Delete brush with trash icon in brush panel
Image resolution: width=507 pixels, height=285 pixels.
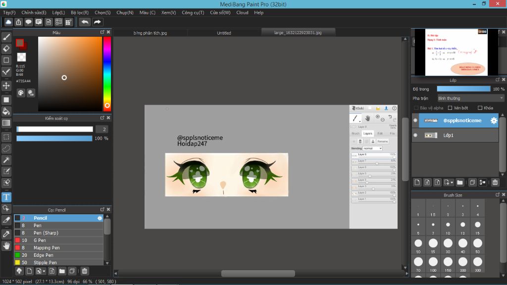84,271
